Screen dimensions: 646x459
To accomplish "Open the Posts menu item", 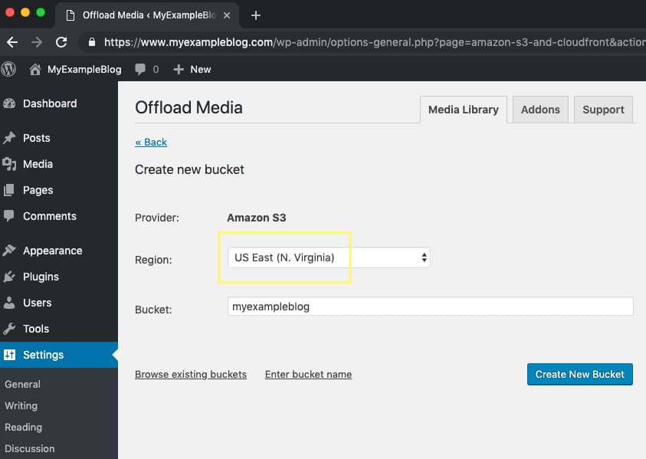I will tap(59, 138).
